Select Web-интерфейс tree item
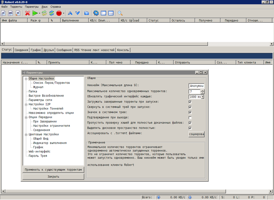This screenshot has height=200, width=274. coord(39,152)
